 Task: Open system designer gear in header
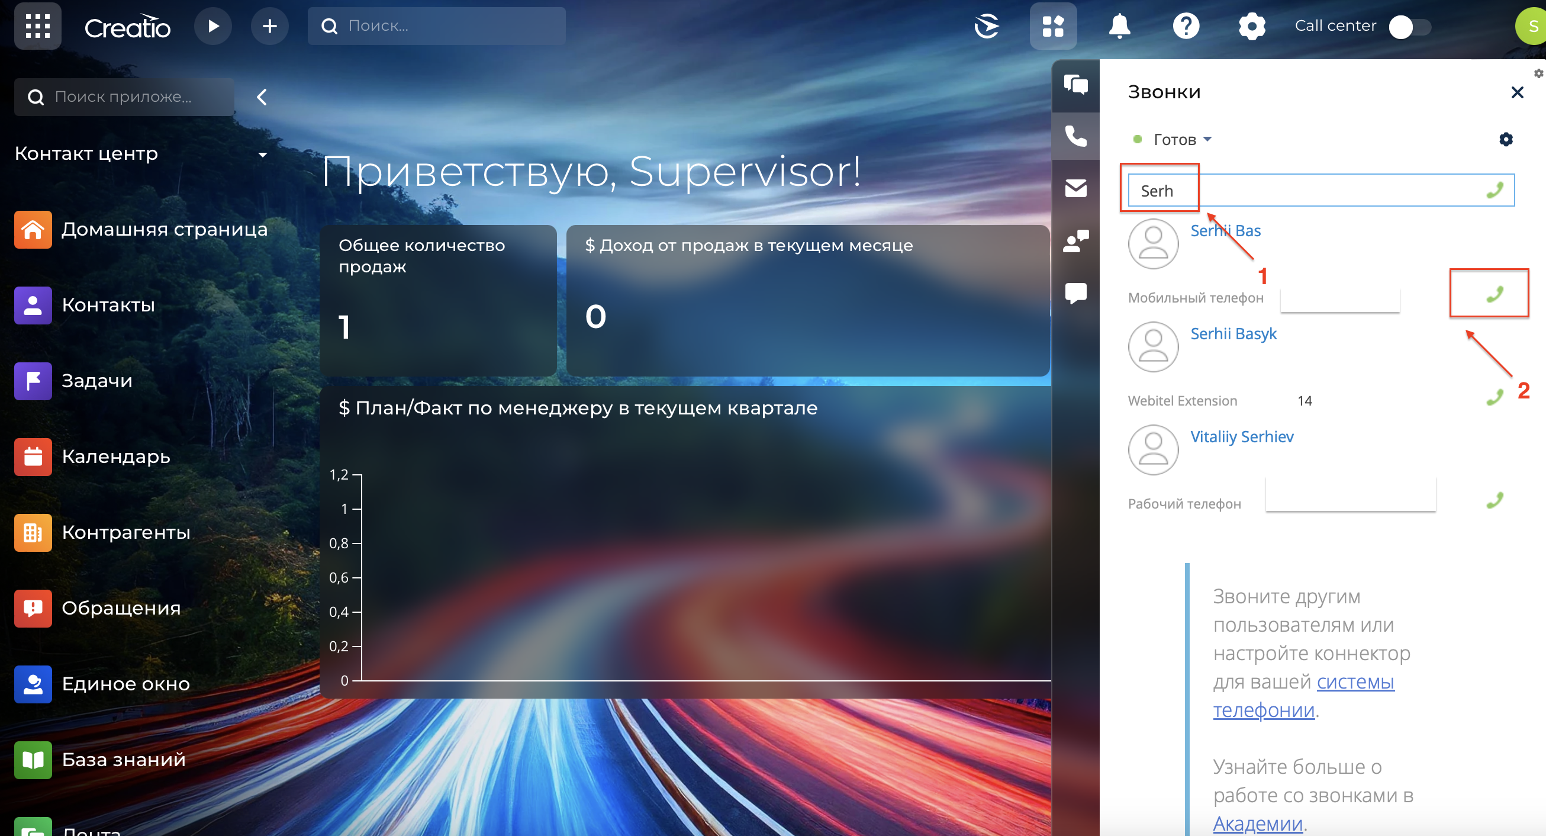[1252, 26]
